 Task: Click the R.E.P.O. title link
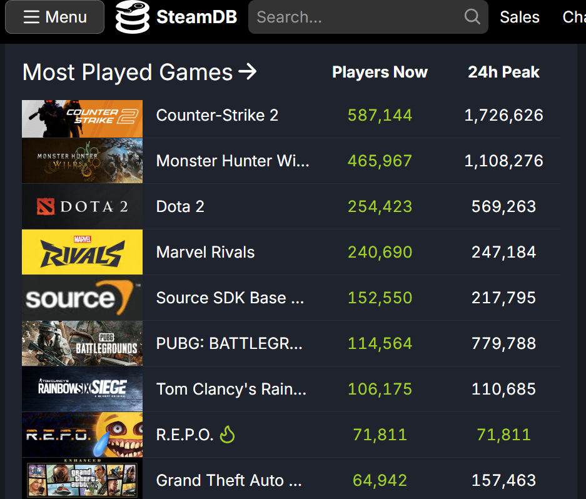(184, 435)
